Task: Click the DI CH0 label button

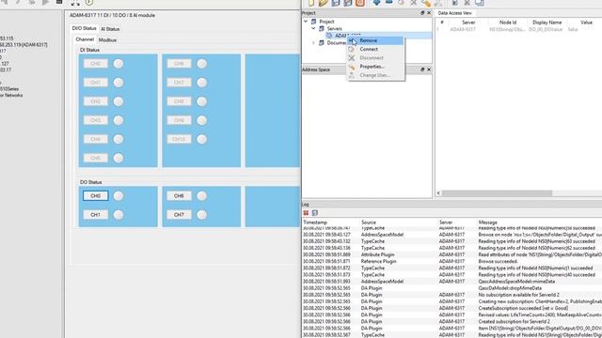Action: [96, 64]
